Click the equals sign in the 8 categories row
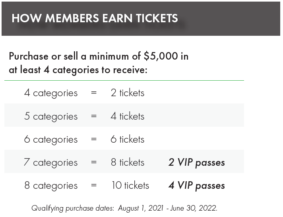 point(94,186)
